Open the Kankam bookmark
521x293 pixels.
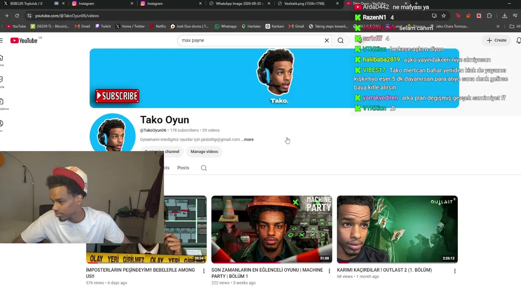(x=275, y=26)
